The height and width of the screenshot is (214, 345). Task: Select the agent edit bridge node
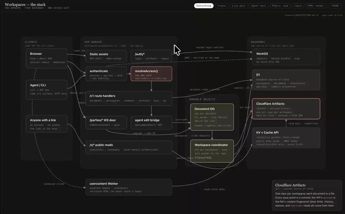151,122
